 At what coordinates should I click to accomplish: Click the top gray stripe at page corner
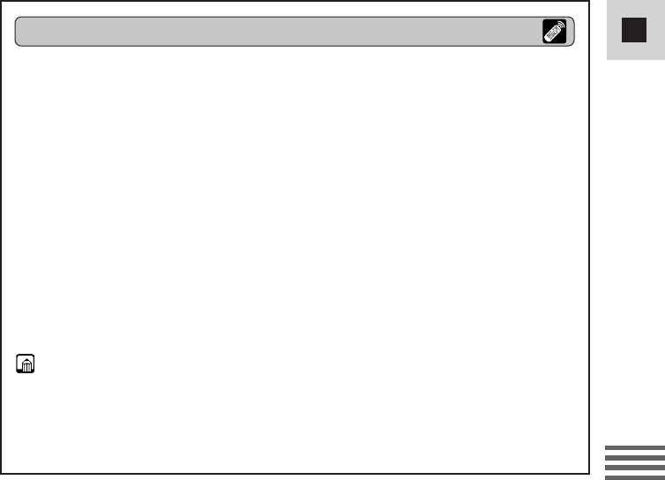(x=635, y=447)
